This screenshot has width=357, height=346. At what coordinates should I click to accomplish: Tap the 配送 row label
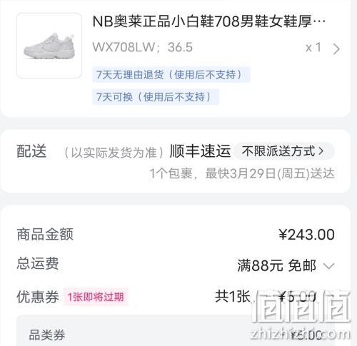click(31, 151)
